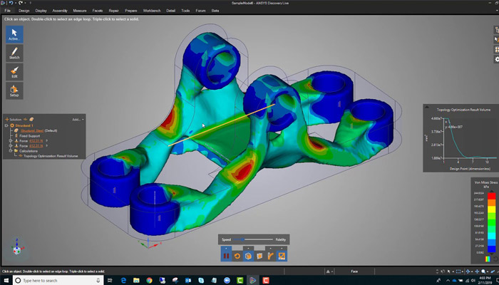499x285 pixels.
Task: Switch to the Assembly tab
Action: [x=60, y=11]
